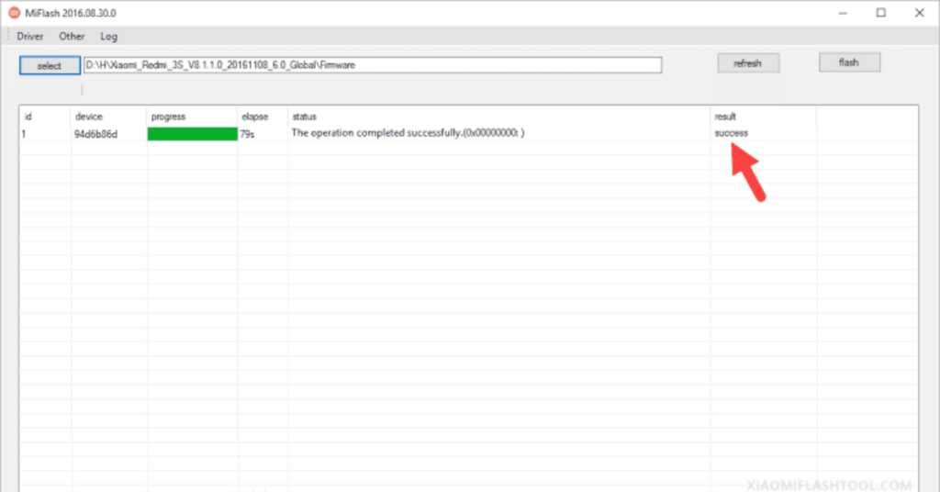Click the MiFlash app logo icon
The height and width of the screenshot is (492, 940).
click(x=15, y=13)
